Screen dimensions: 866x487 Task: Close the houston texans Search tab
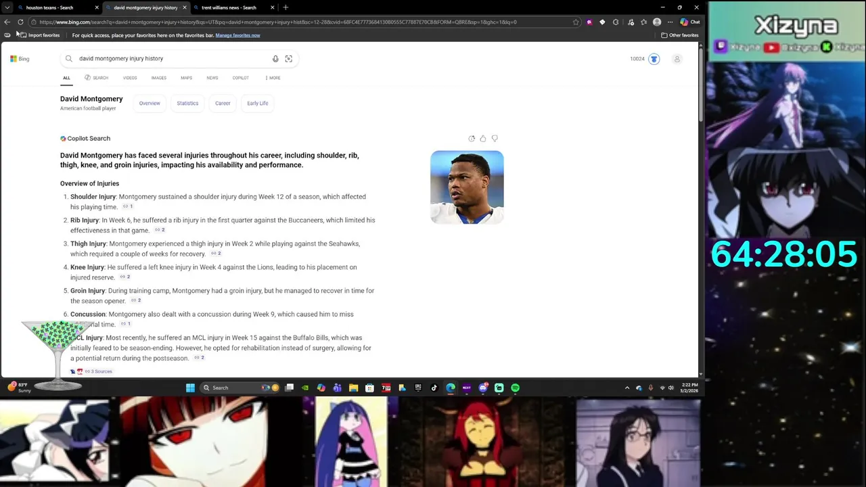97,7
